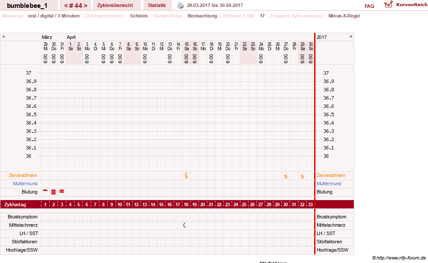
Task: Click the KurvenReich logo icon
Action: pyautogui.click(x=388, y=4)
